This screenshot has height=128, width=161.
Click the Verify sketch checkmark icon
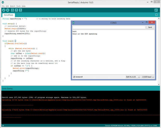(4, 10)
